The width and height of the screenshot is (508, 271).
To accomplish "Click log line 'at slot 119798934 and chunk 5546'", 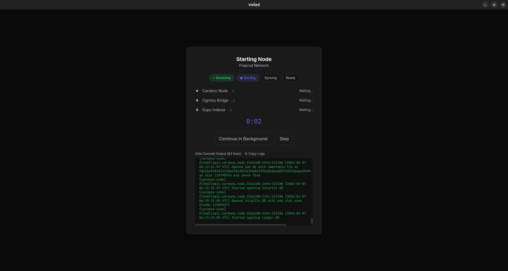I will tap(230, 175).
